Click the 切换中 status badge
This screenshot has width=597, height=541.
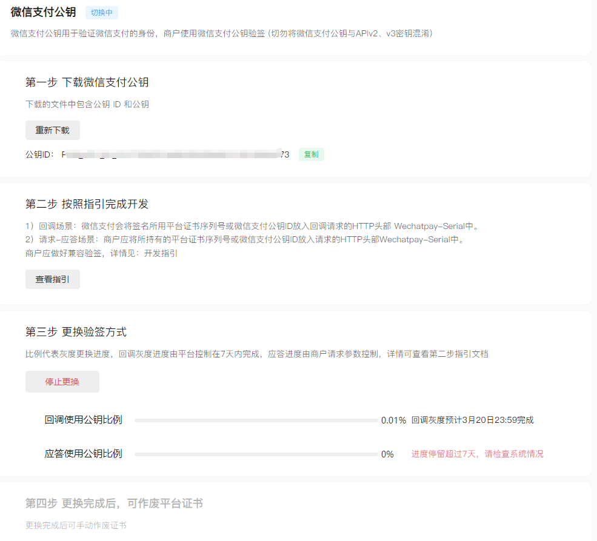102,13
